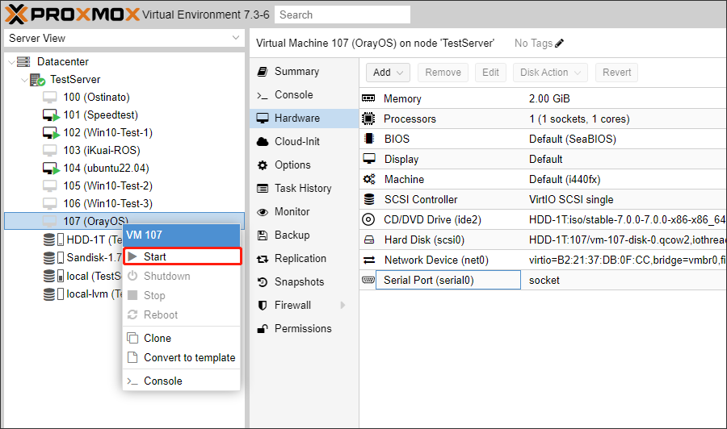Open the Cloud-Init tab
The image size is (727, 429).
point(305,141)
